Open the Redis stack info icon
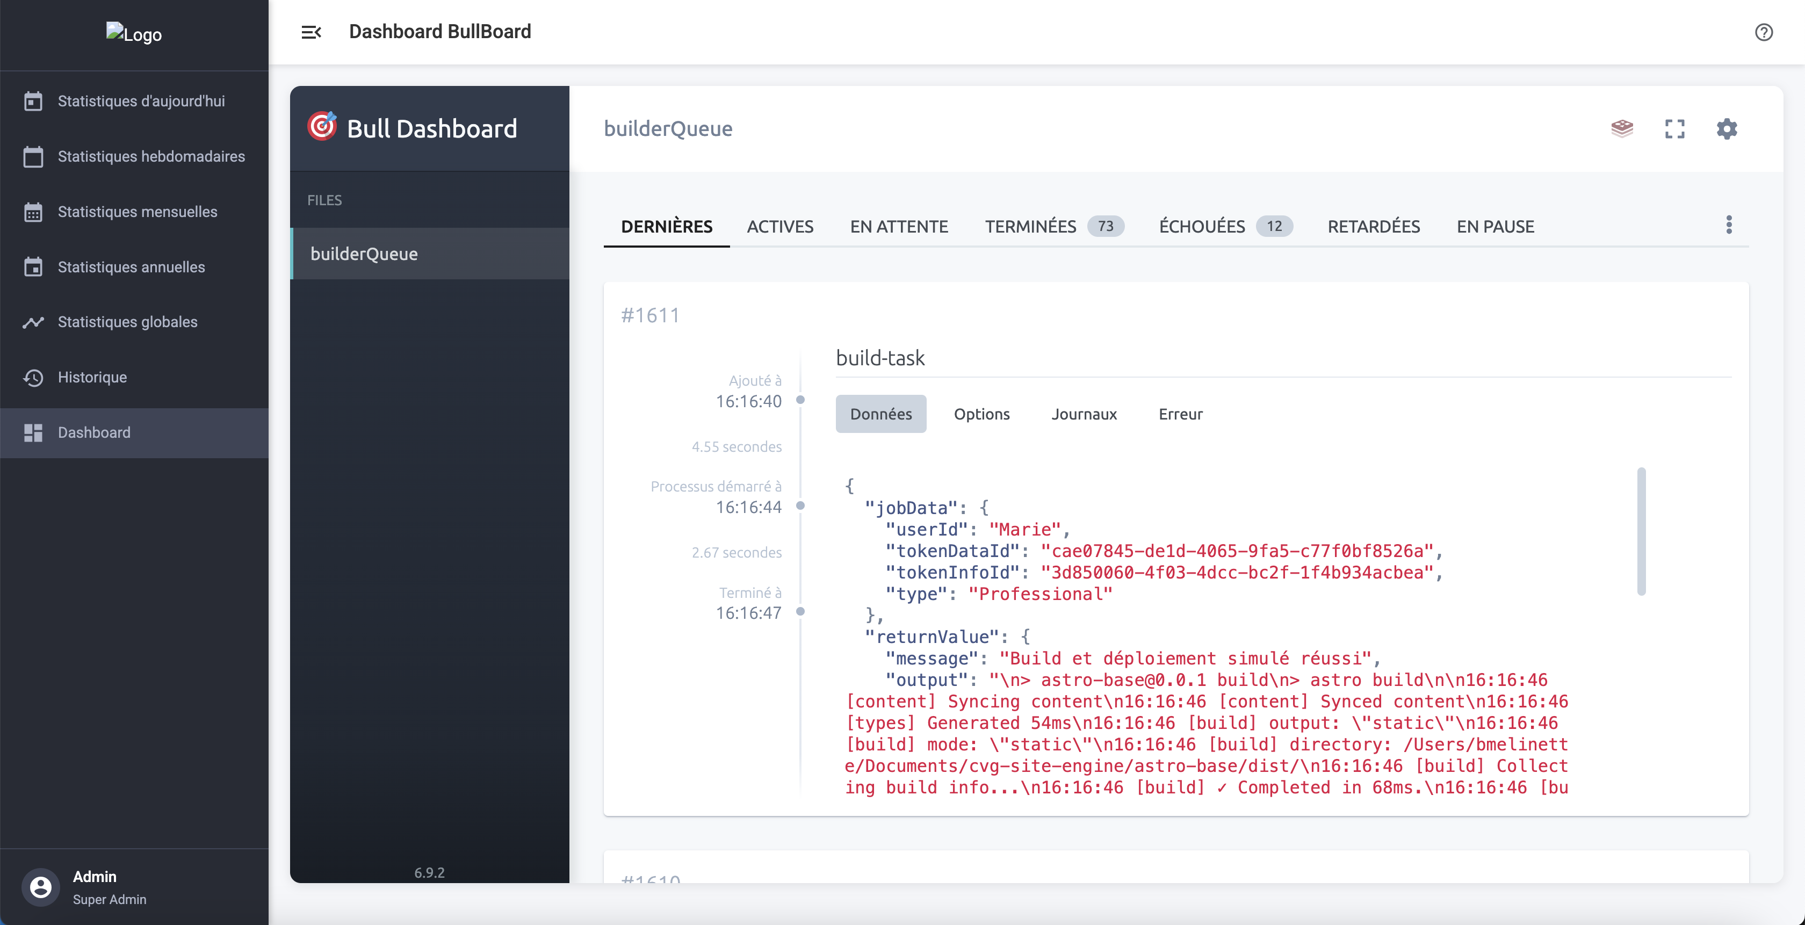Image resolution: width=1805 pixels, height=925 pixels. [1621, 128]
